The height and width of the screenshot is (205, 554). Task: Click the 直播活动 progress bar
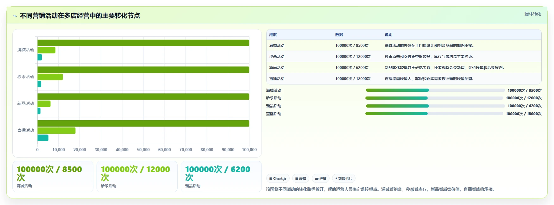point(434,114)
